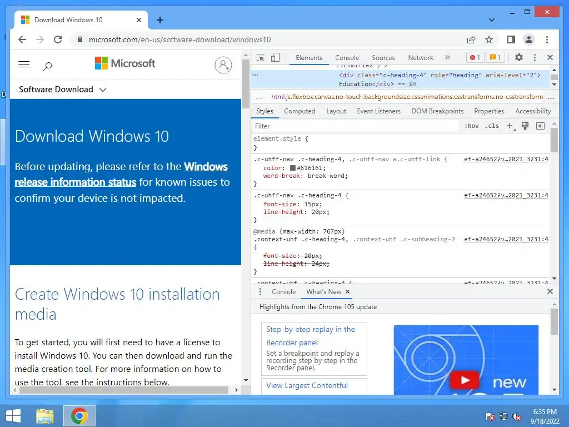The image size is (569, 427).
Task: Click the search magnifier on Microsoft page
Action: coord(47,66)
